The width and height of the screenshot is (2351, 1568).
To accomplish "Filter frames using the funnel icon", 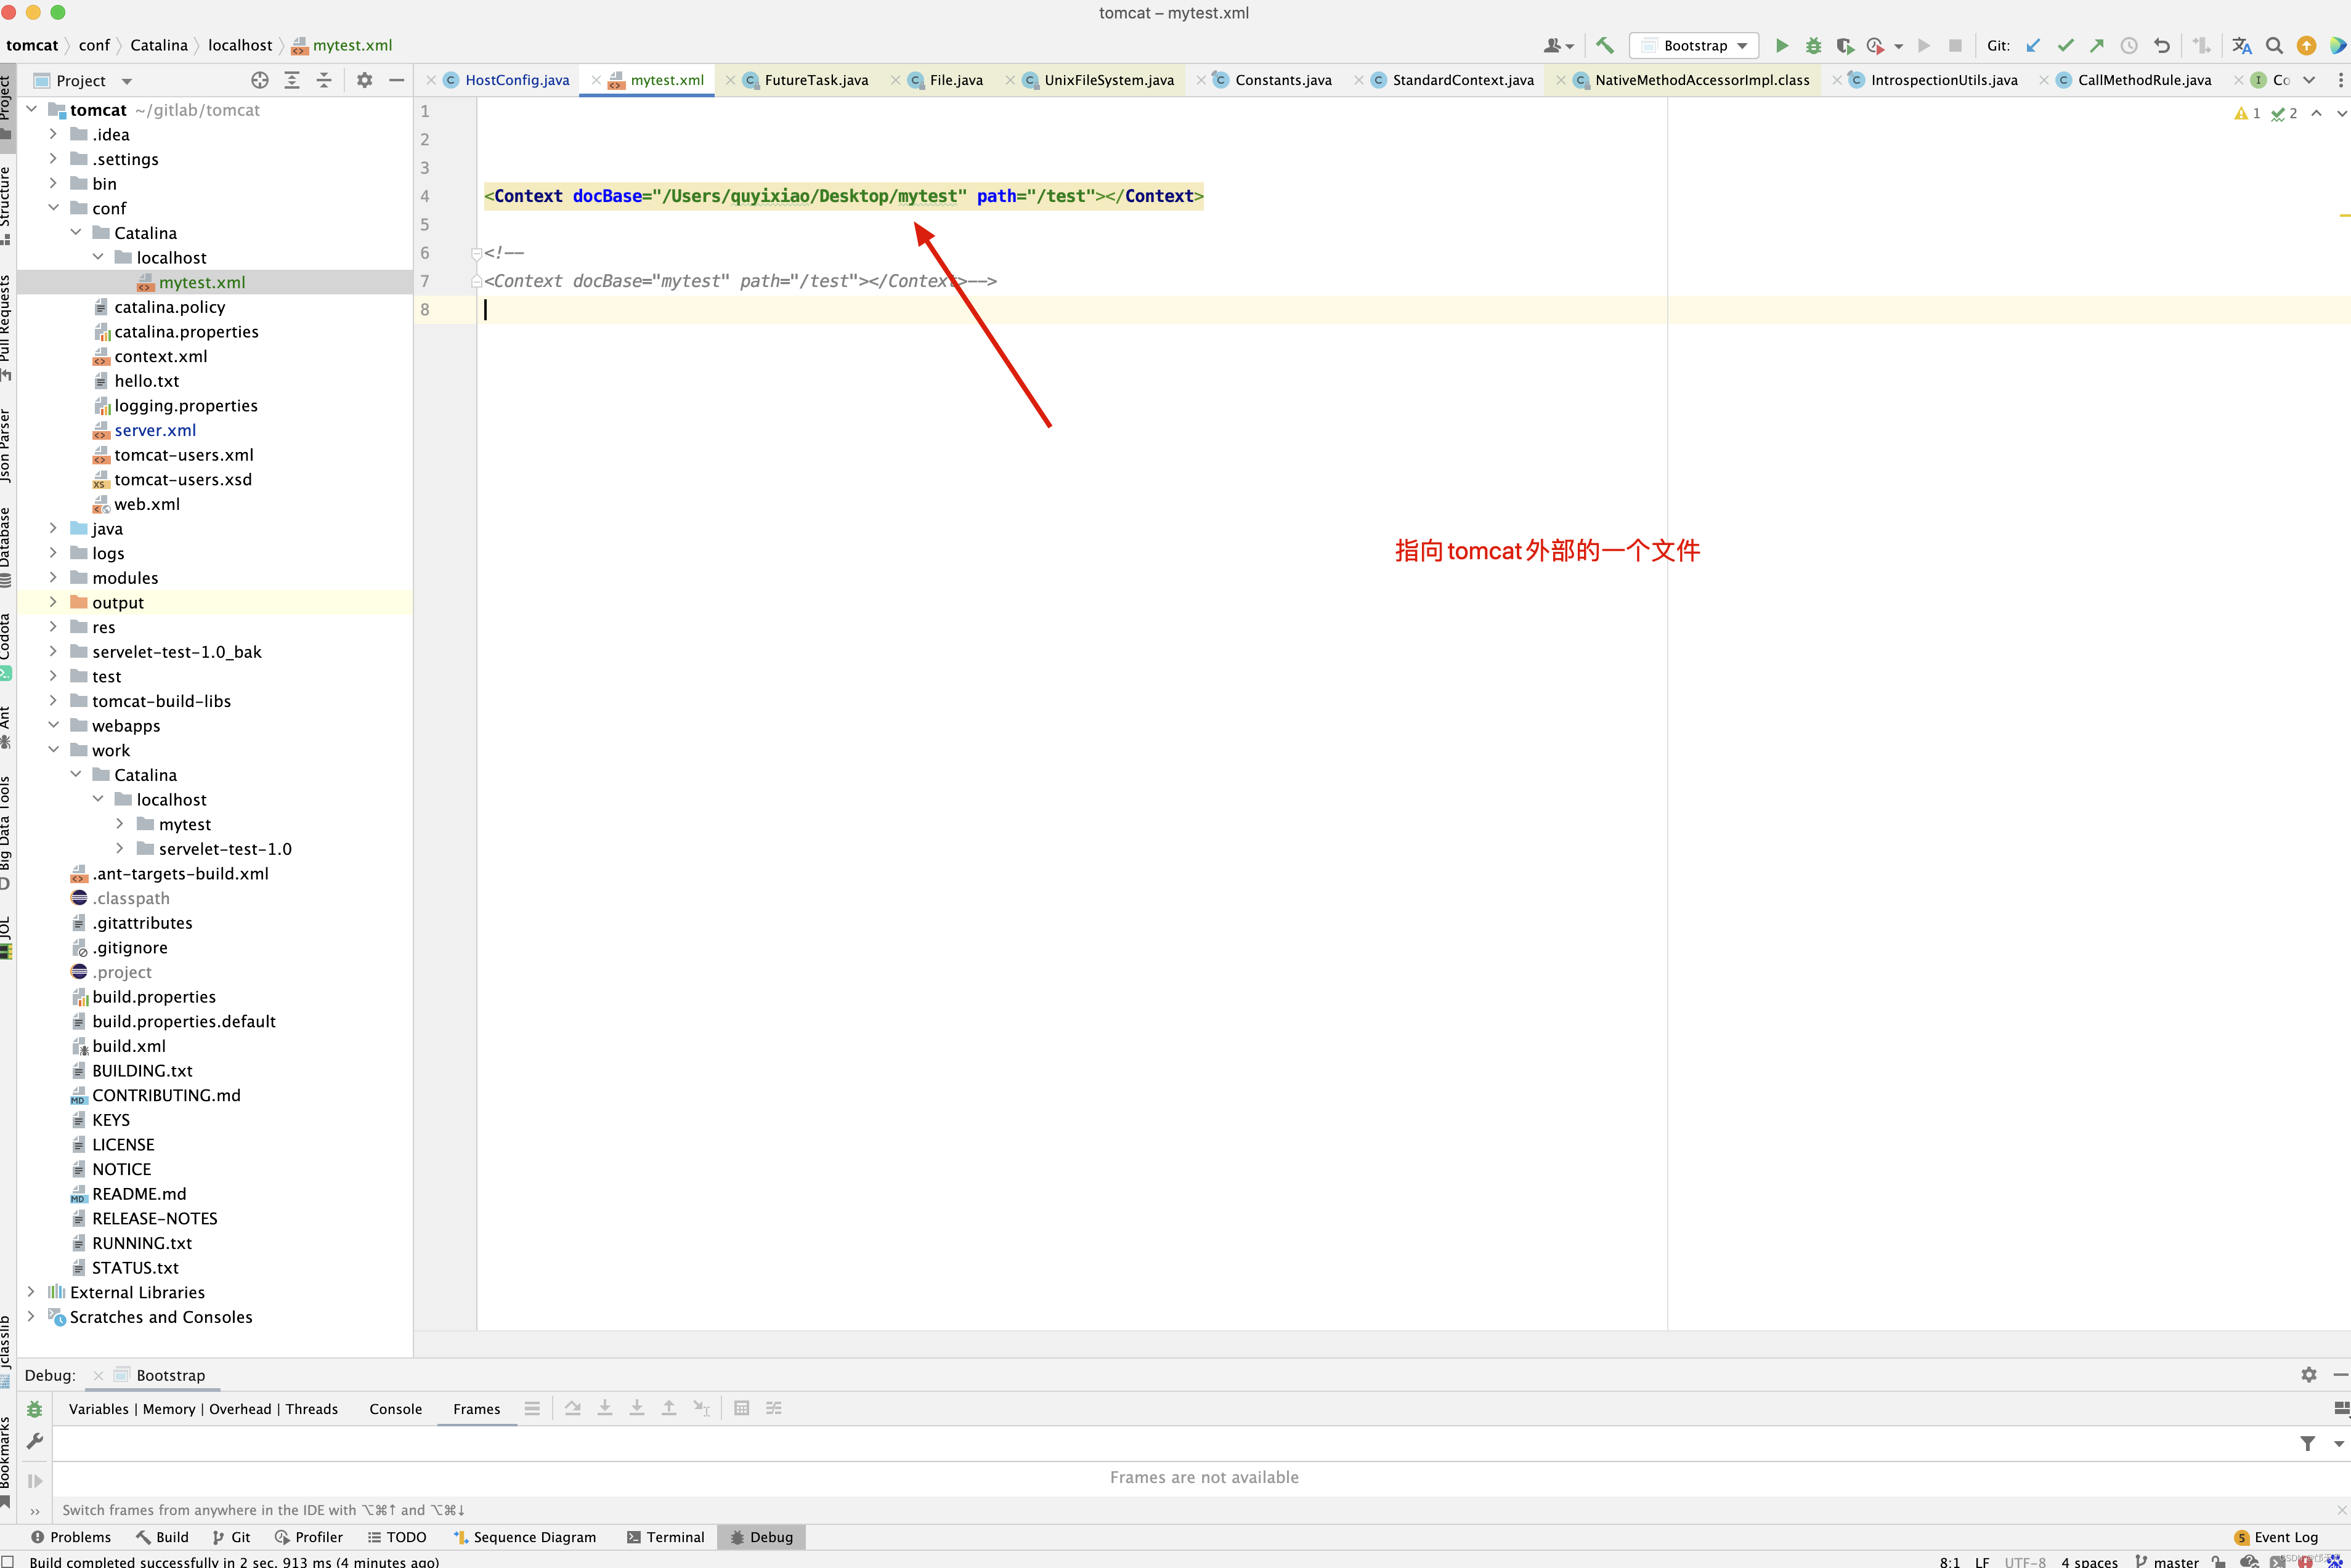I will click(x=2308, y=1443).
